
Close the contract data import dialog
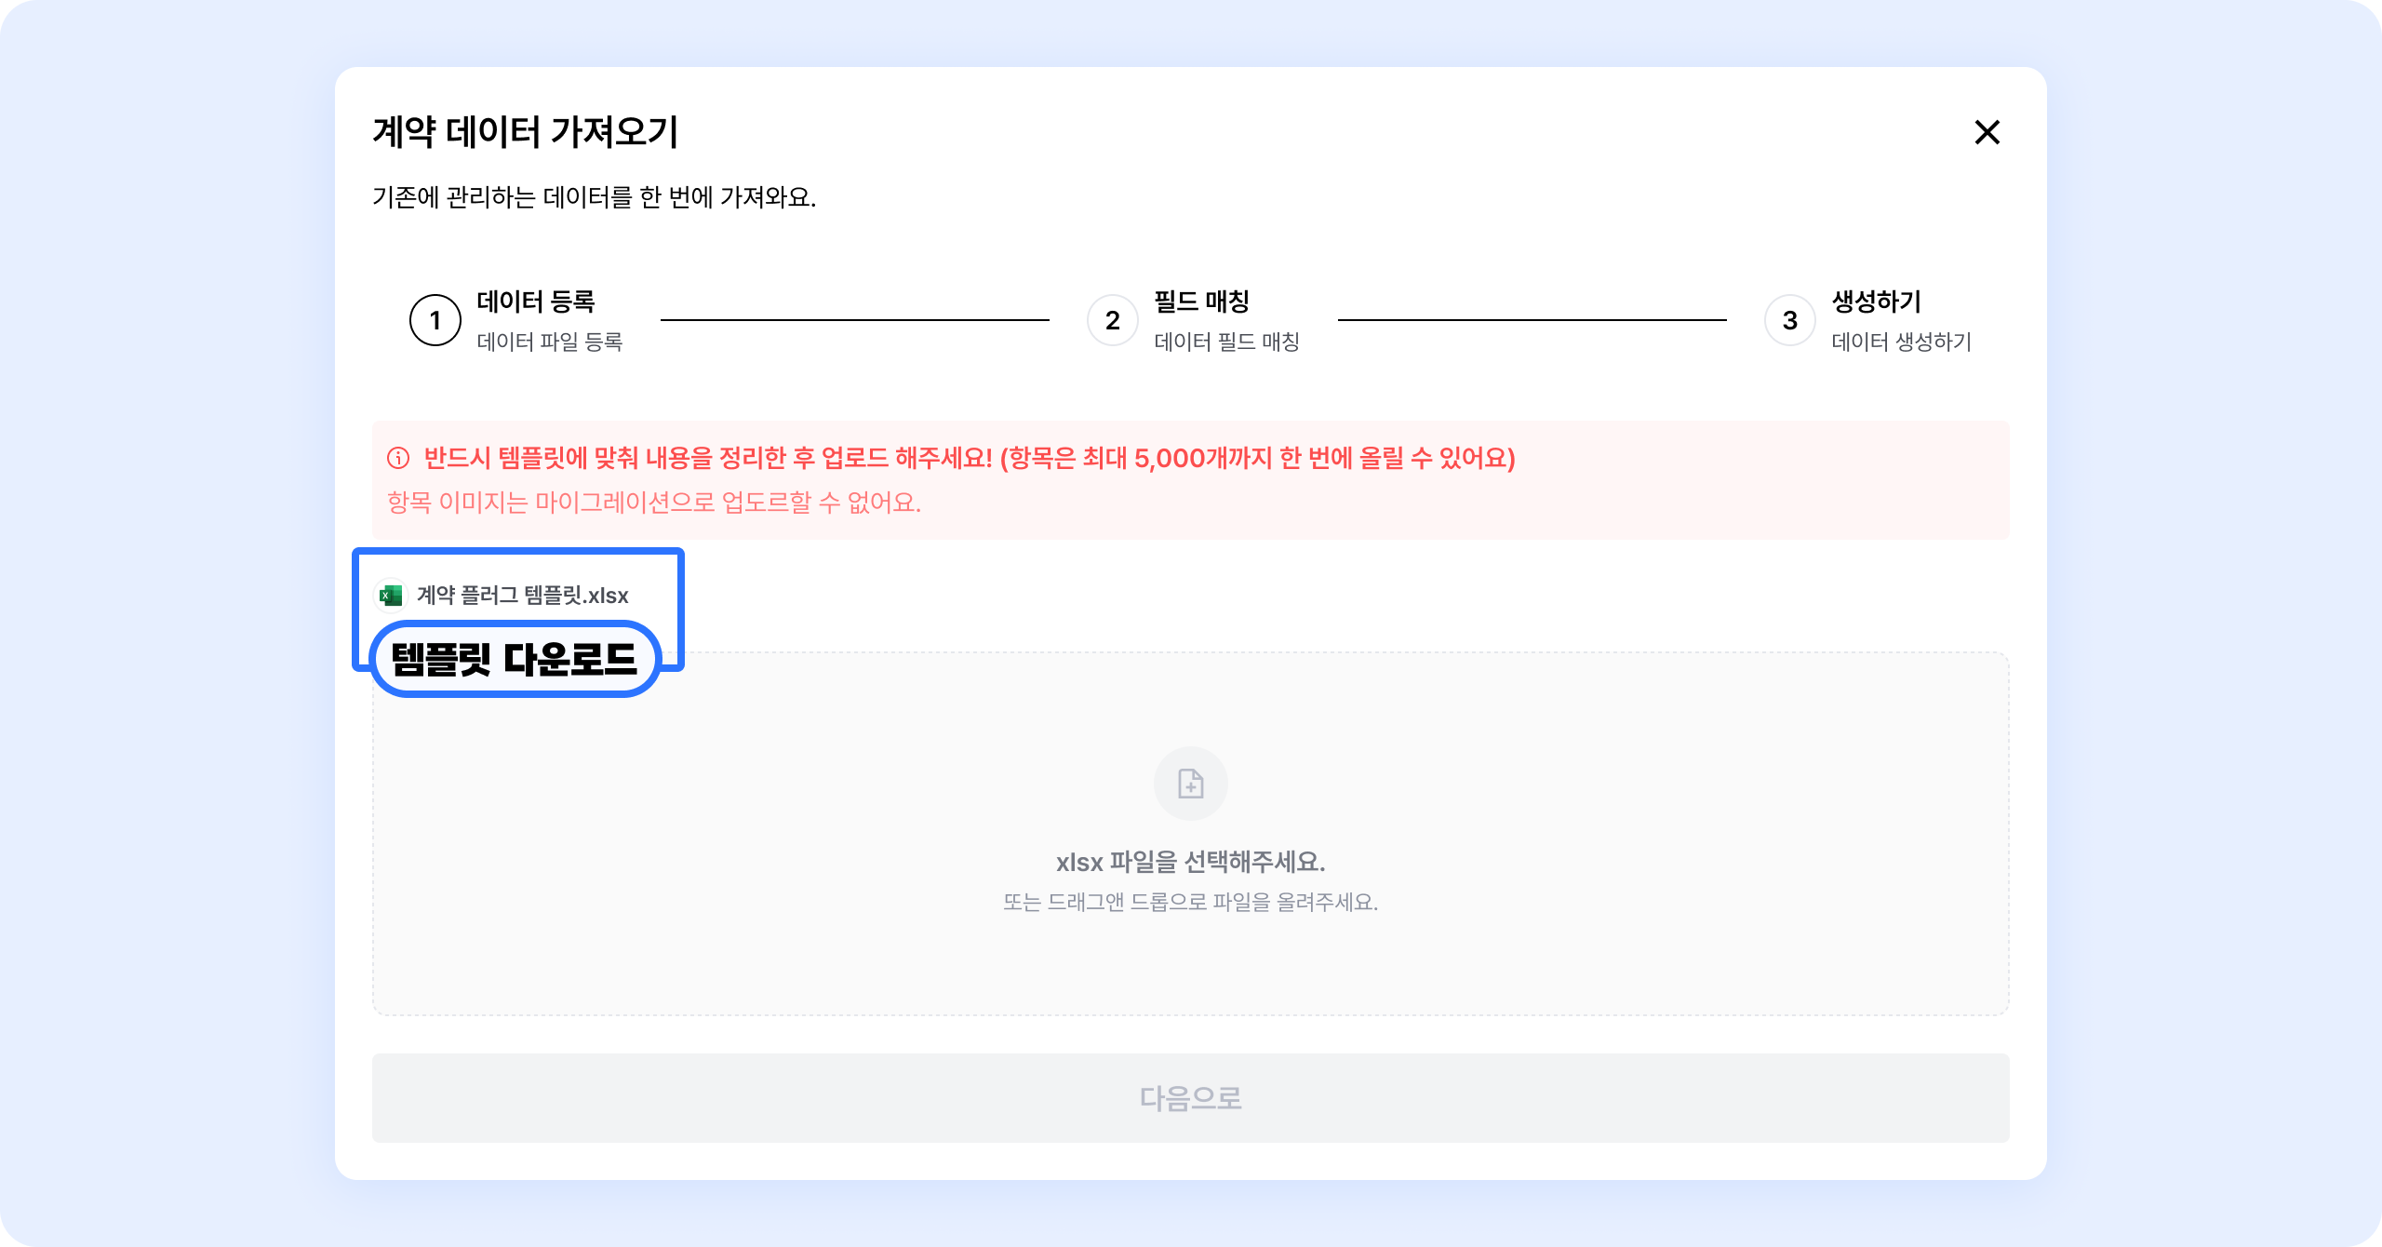tap(1987, 132)
